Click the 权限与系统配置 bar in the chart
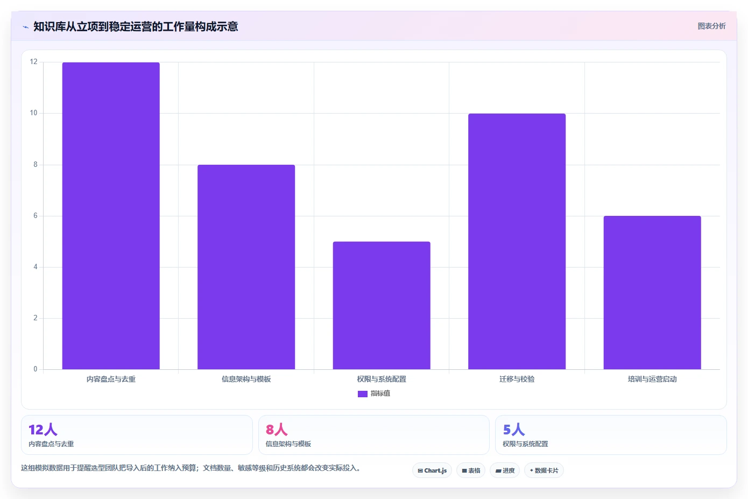The width and height of the screenshot is (748, 499). coord(382,305)
